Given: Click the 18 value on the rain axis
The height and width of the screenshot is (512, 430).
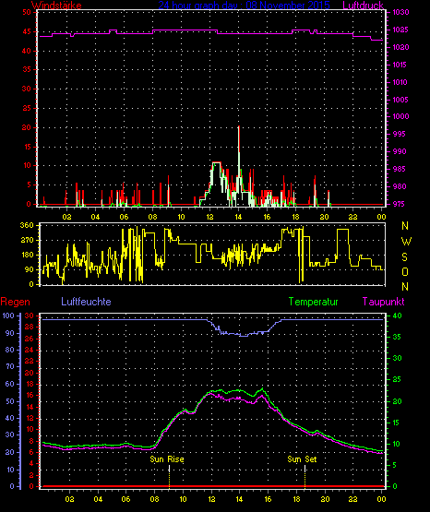Looking at the screenshot, I should [30, 385].
